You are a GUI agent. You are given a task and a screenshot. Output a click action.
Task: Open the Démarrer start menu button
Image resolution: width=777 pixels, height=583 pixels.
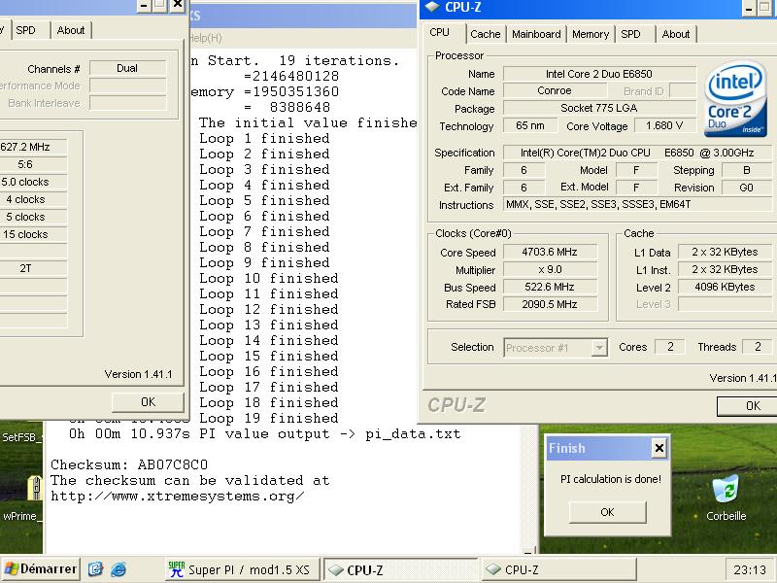(41, 568)
